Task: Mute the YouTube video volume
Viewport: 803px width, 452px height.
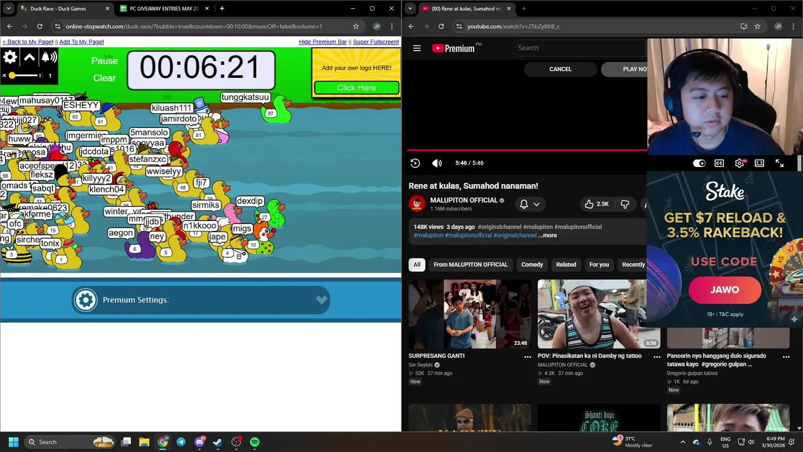Action: [437, 163]
